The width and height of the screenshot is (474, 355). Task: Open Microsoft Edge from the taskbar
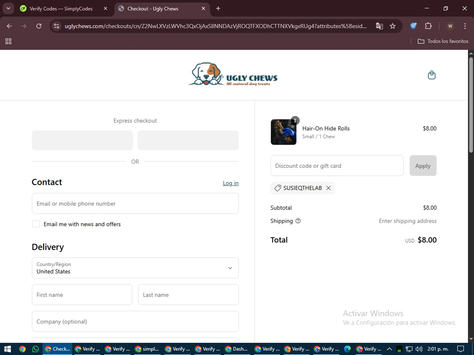tap(347, 349)
